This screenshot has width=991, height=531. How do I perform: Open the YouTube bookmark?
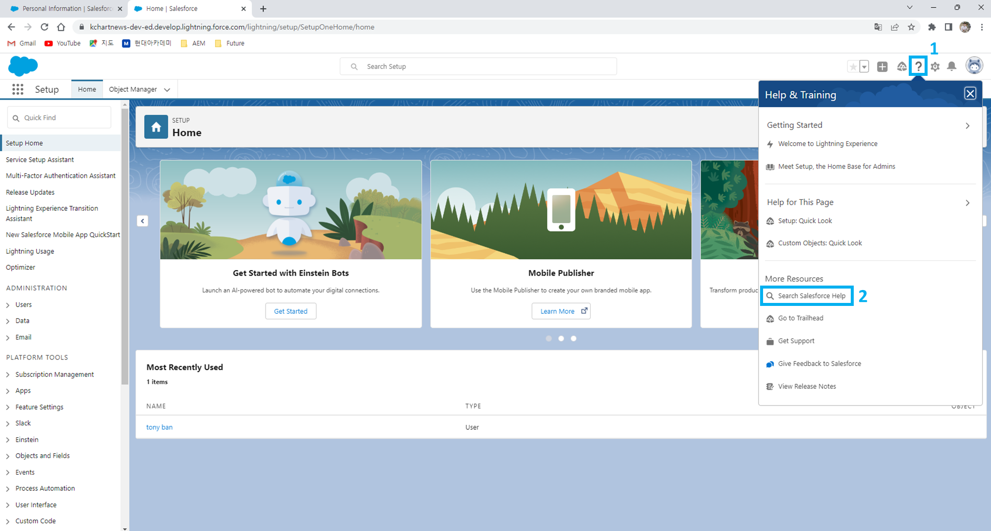pos(62,43)
